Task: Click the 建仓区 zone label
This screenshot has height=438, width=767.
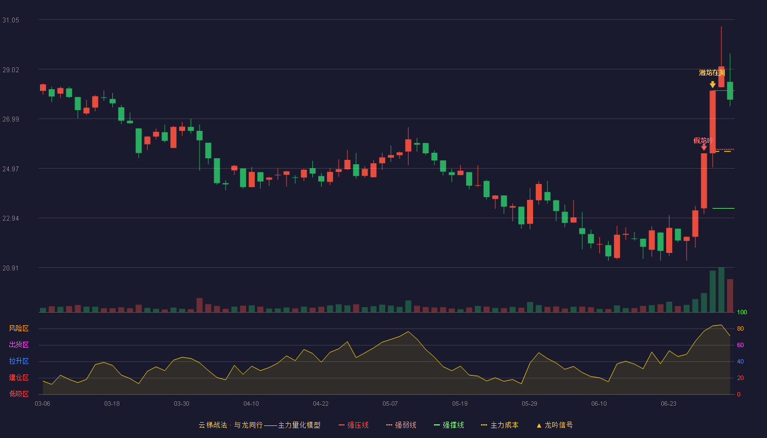Action: tap(19, 378)
